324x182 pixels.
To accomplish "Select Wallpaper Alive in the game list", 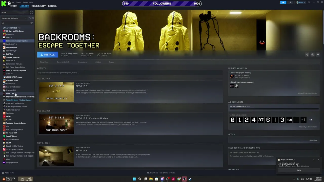I will point(12,163).
